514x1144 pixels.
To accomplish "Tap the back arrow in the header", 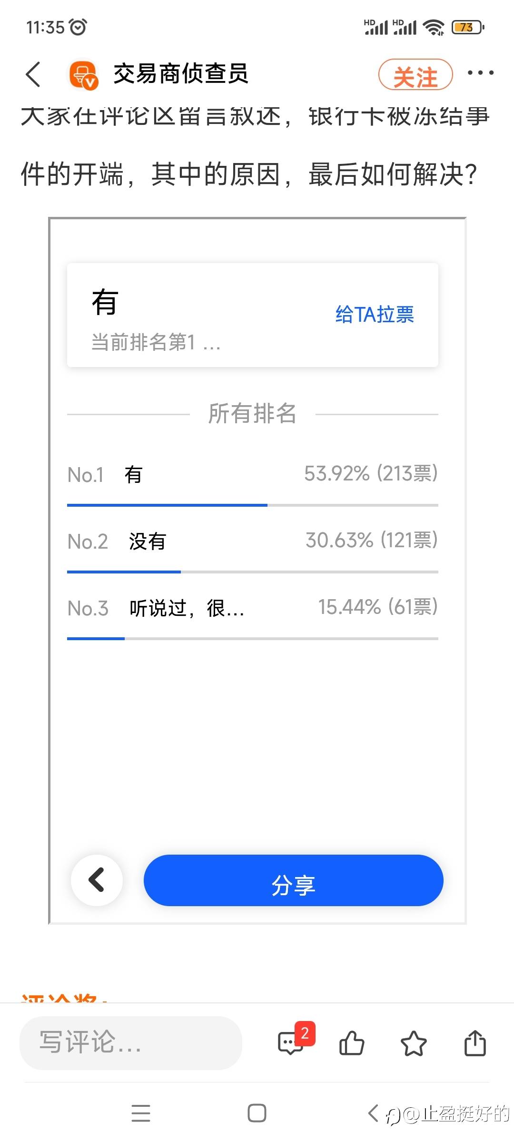I will [x=33, y=74].
